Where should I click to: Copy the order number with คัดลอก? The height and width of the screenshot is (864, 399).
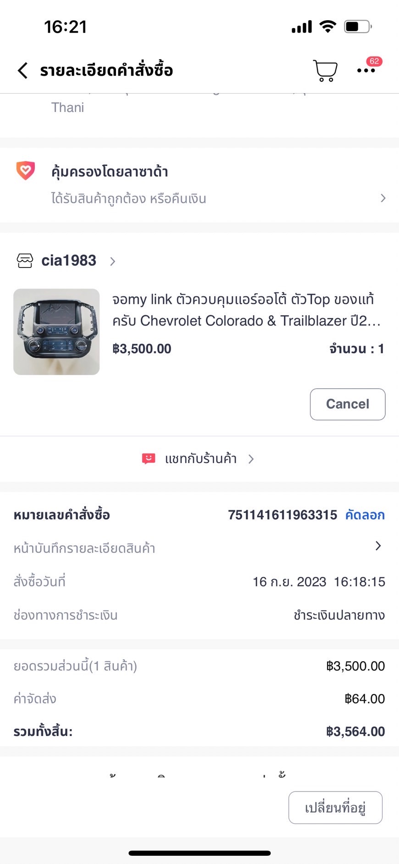click(365, 515)
